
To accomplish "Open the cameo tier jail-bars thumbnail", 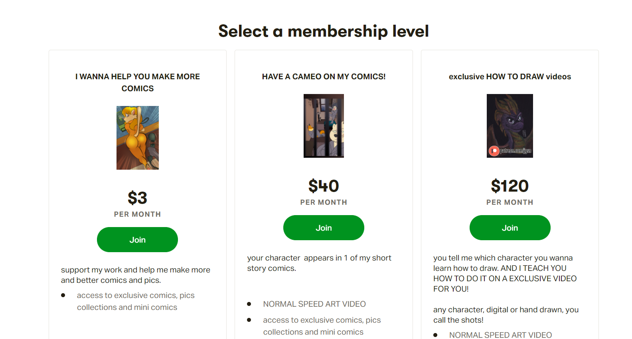I will (x=324, y=126).
